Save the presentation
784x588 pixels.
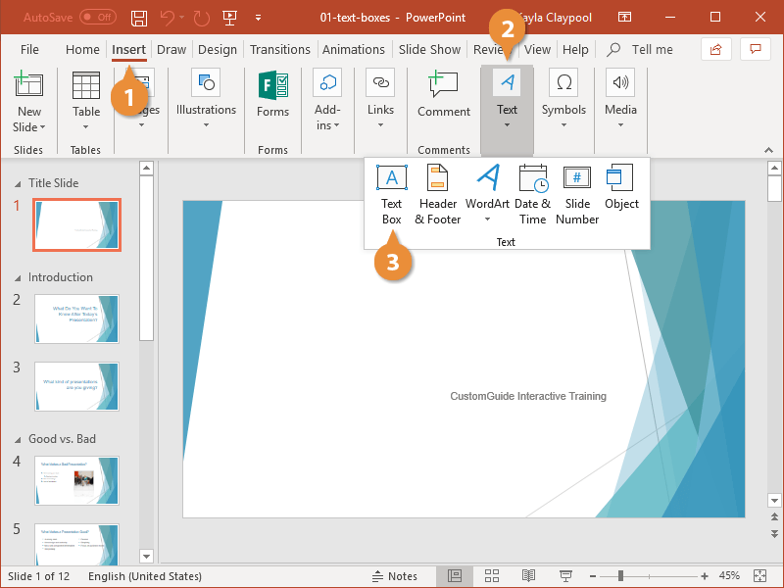coord(138,17)
